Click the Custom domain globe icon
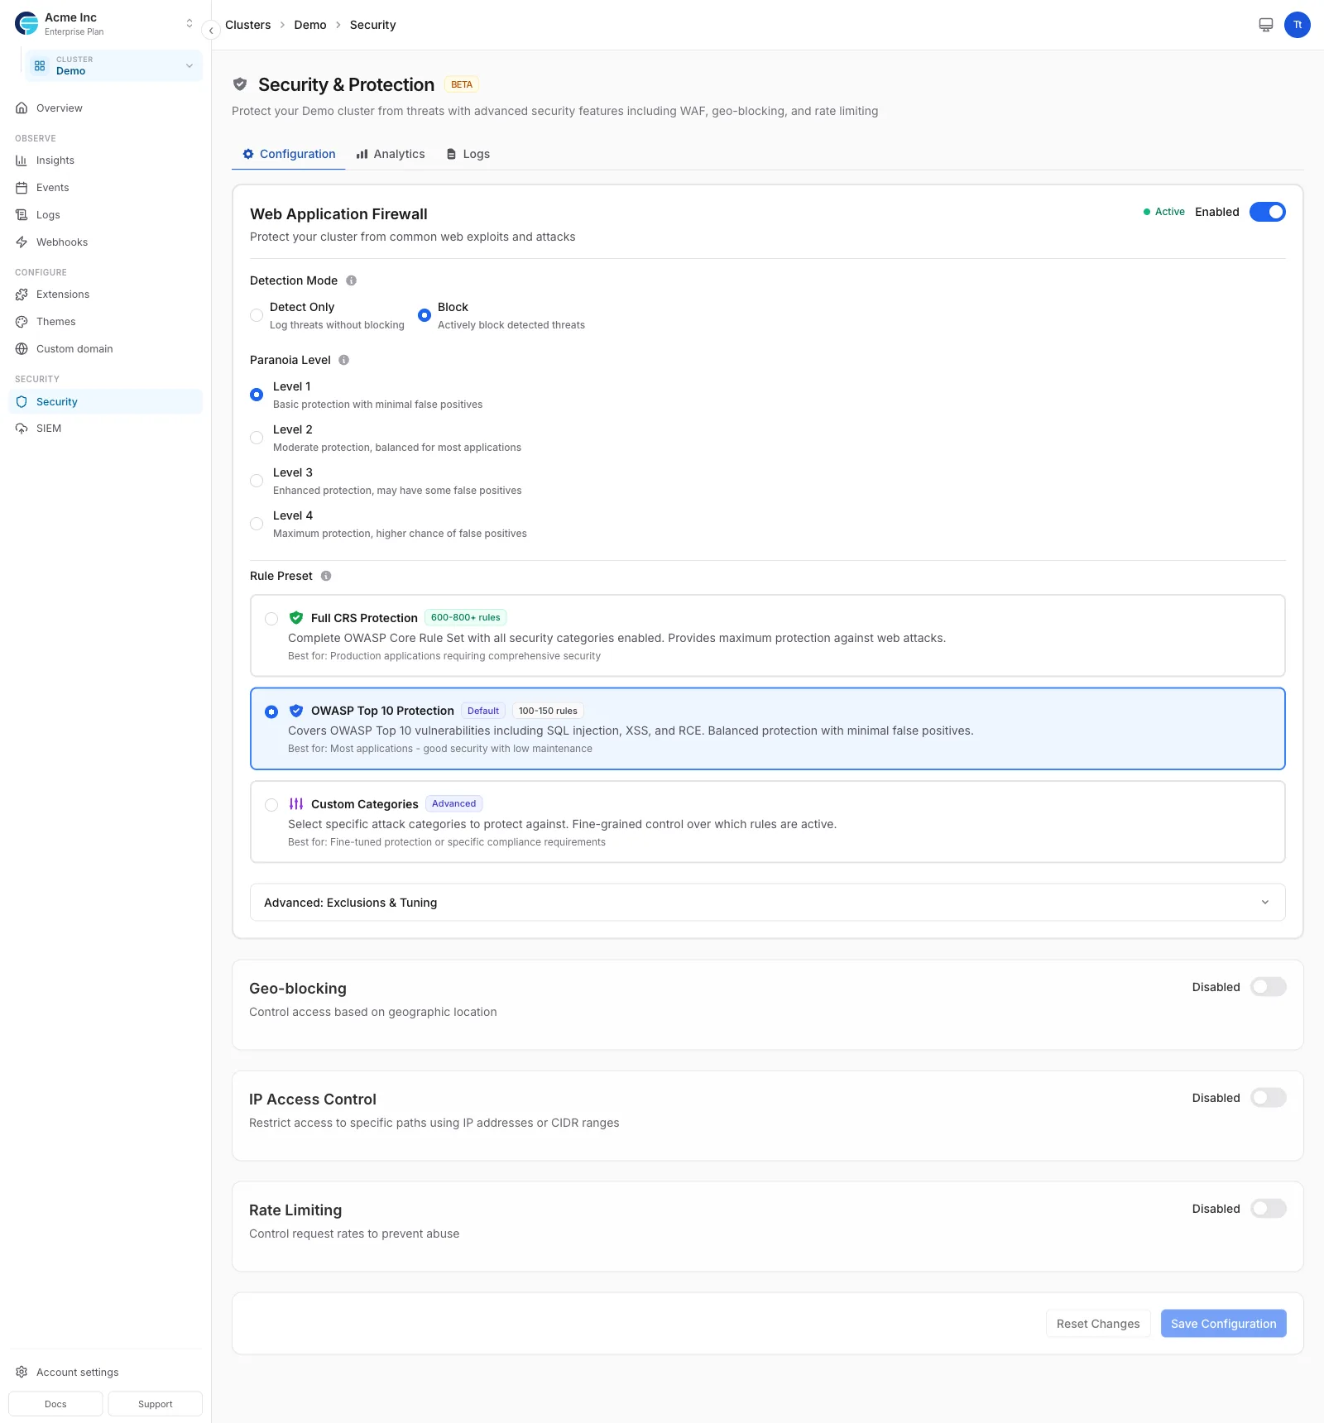The width and height of the screenshot is (1324, 1423). 22,349
